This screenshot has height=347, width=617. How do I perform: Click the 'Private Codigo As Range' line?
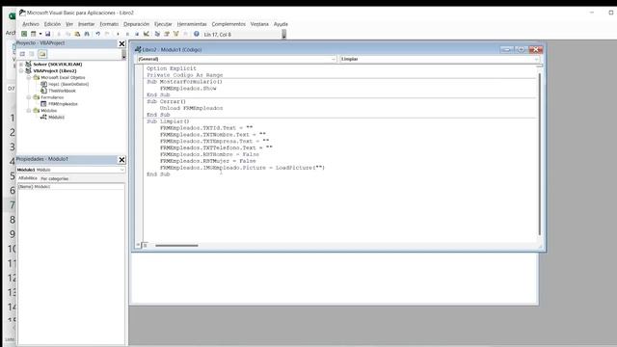[185, 75]
